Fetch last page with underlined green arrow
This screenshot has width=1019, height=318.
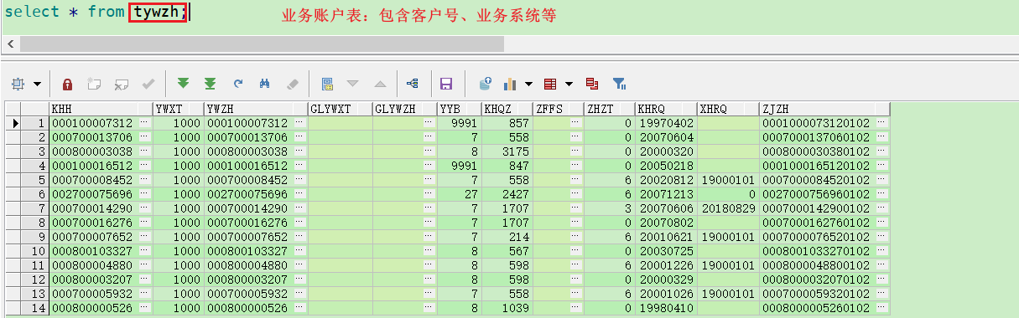(210, 84)
